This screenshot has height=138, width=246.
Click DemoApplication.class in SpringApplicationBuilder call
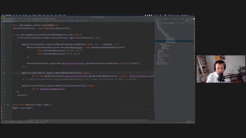pos(66,34)
